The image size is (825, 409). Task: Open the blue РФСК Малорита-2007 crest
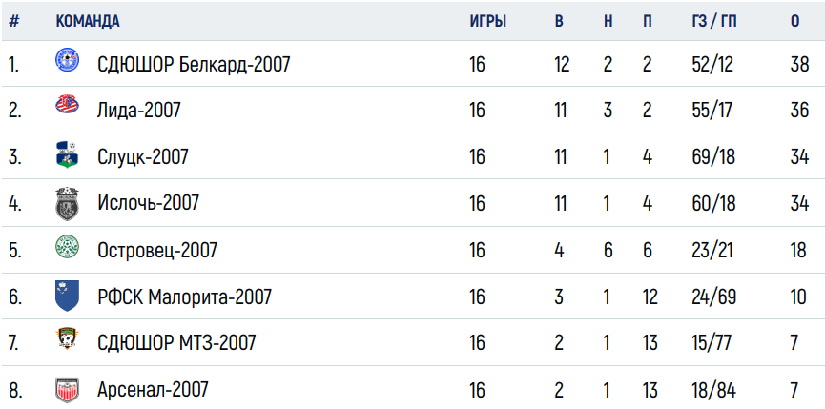point(68,296)
